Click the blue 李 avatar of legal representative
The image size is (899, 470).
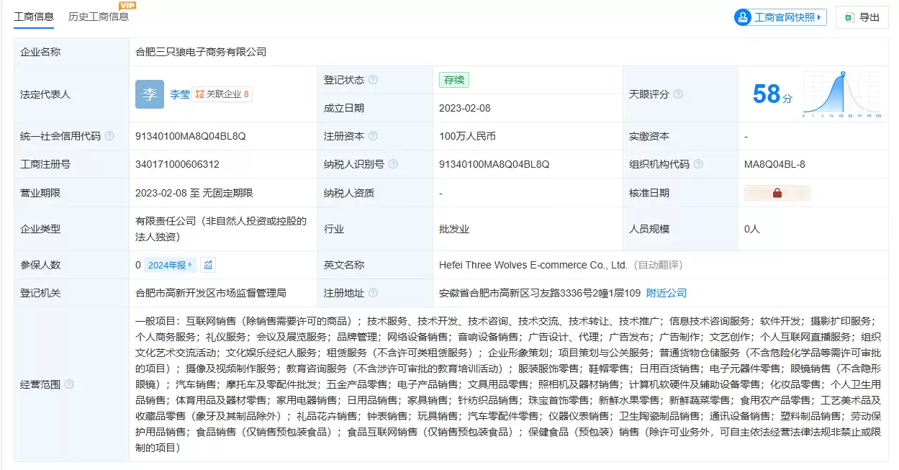(x=150, y=94)
